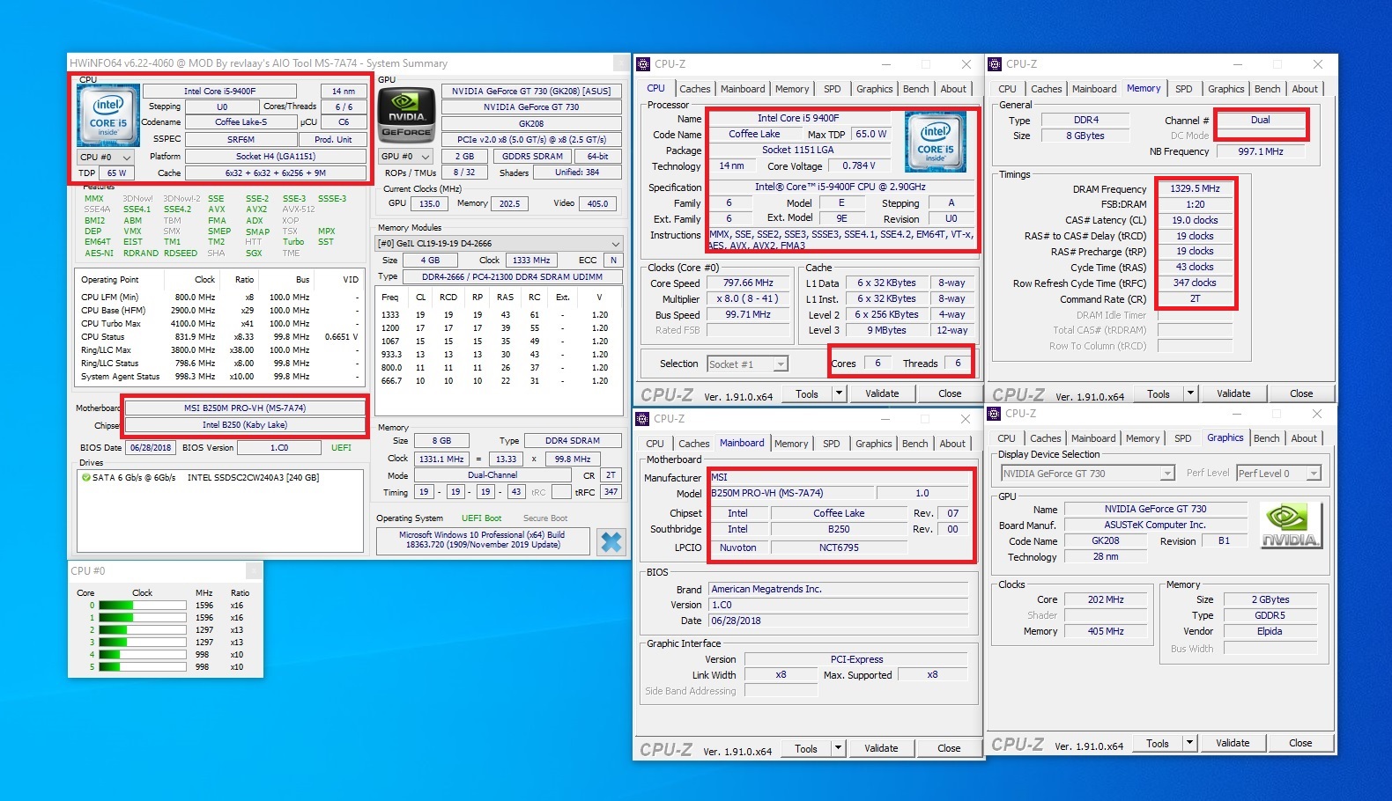
Task: Expand the Tools arrow in the CPU-Z Memory timings window
Action: [x=1190, y=393]
